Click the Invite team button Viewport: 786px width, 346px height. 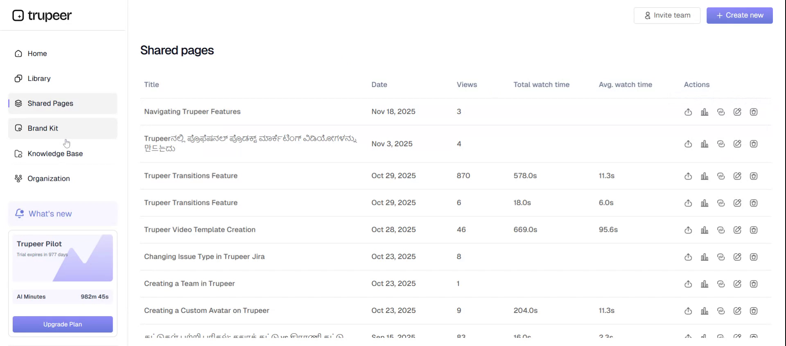point(667,16)
